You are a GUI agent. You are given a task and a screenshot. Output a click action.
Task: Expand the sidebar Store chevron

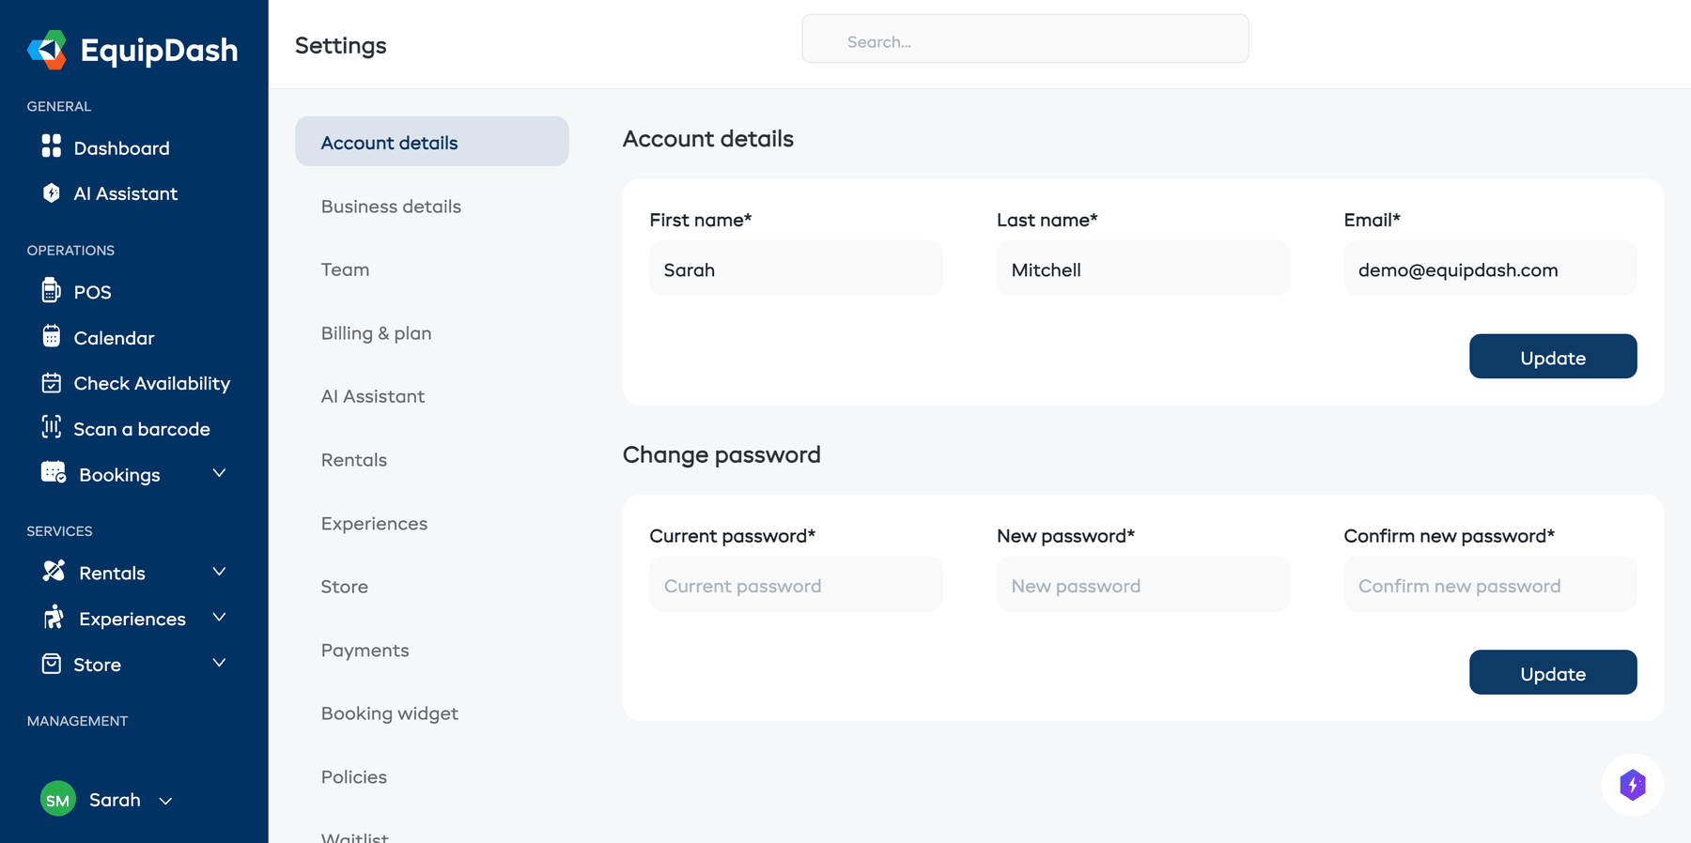219,663
